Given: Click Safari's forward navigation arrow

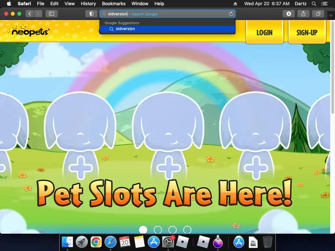Looking at the screenshot, I should 38,14.
